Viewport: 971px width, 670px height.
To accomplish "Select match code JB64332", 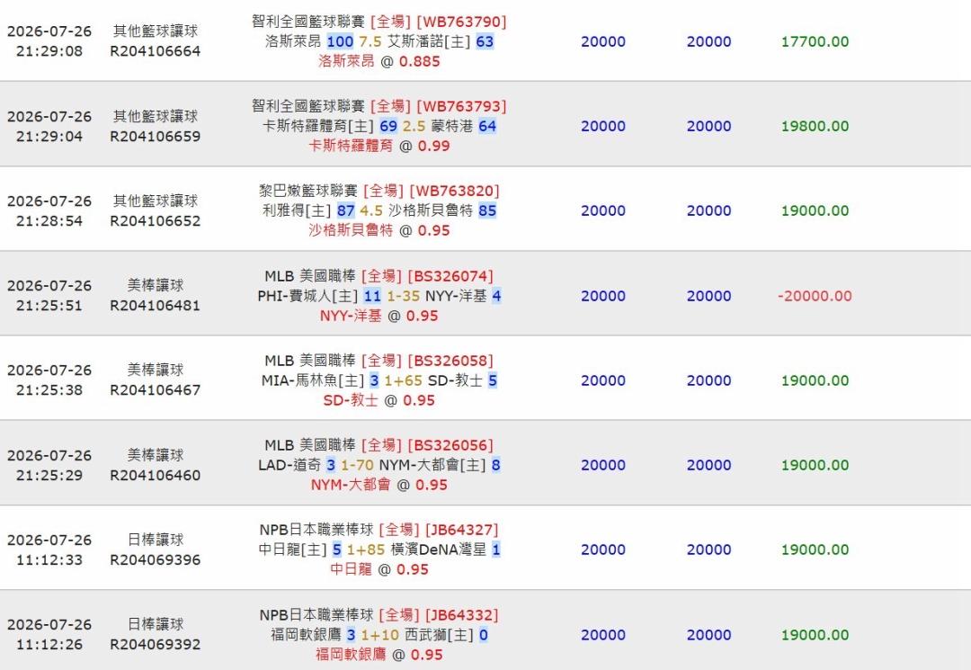I will [x=462, y=615].
